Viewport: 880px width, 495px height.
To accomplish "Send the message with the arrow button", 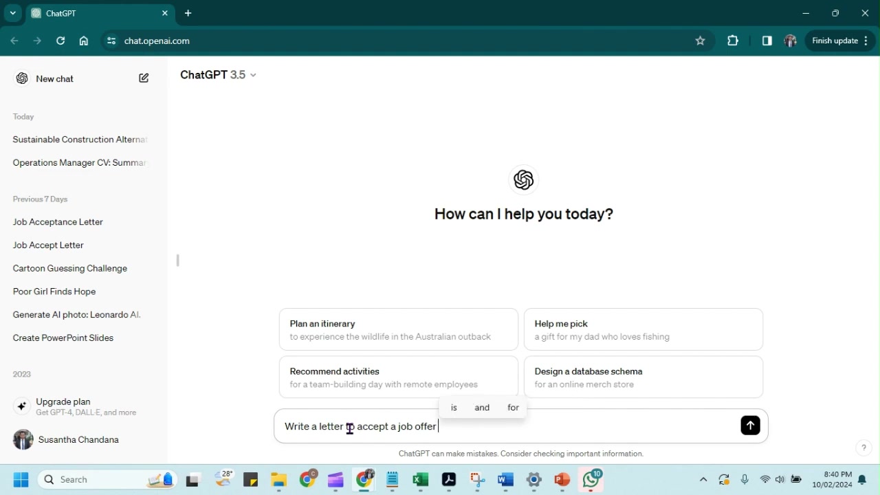I will 750,426.
